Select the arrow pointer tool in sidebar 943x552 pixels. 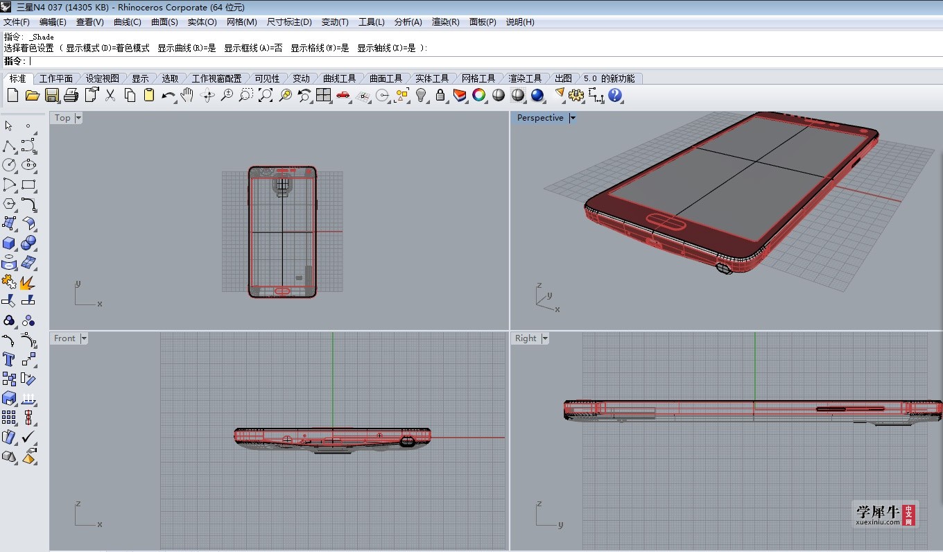9,126
